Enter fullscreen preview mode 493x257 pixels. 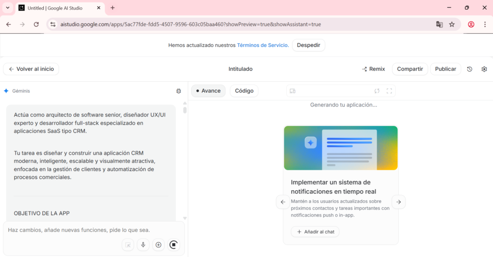click(389, 91)
